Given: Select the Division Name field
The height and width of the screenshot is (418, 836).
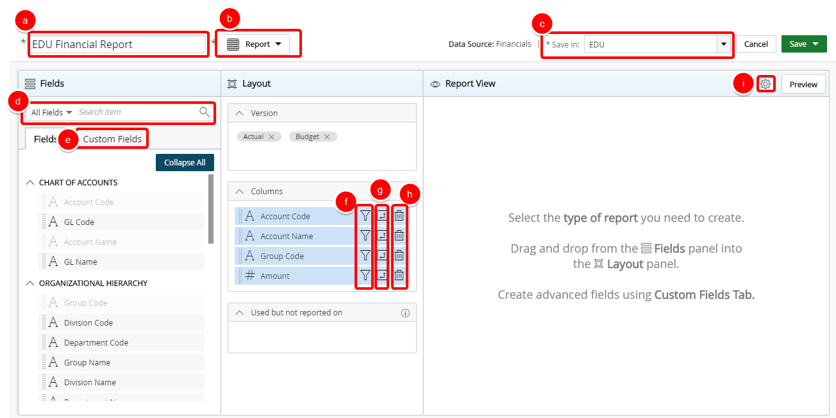Looking at the screenshot, I should pos(121,382).
